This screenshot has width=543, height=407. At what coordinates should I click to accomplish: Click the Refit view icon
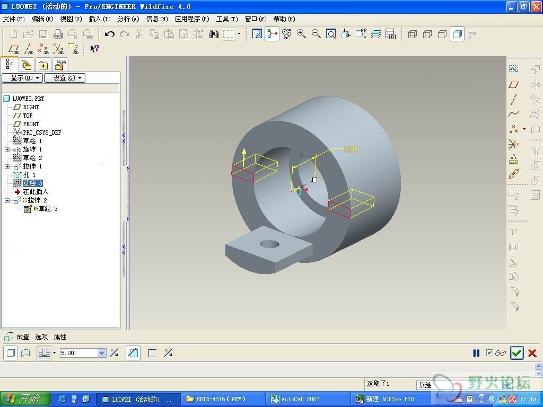(331, 34)
